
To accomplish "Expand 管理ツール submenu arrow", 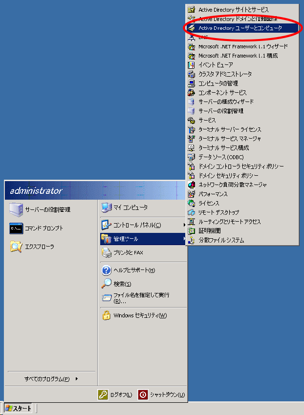I will (184, 239).
